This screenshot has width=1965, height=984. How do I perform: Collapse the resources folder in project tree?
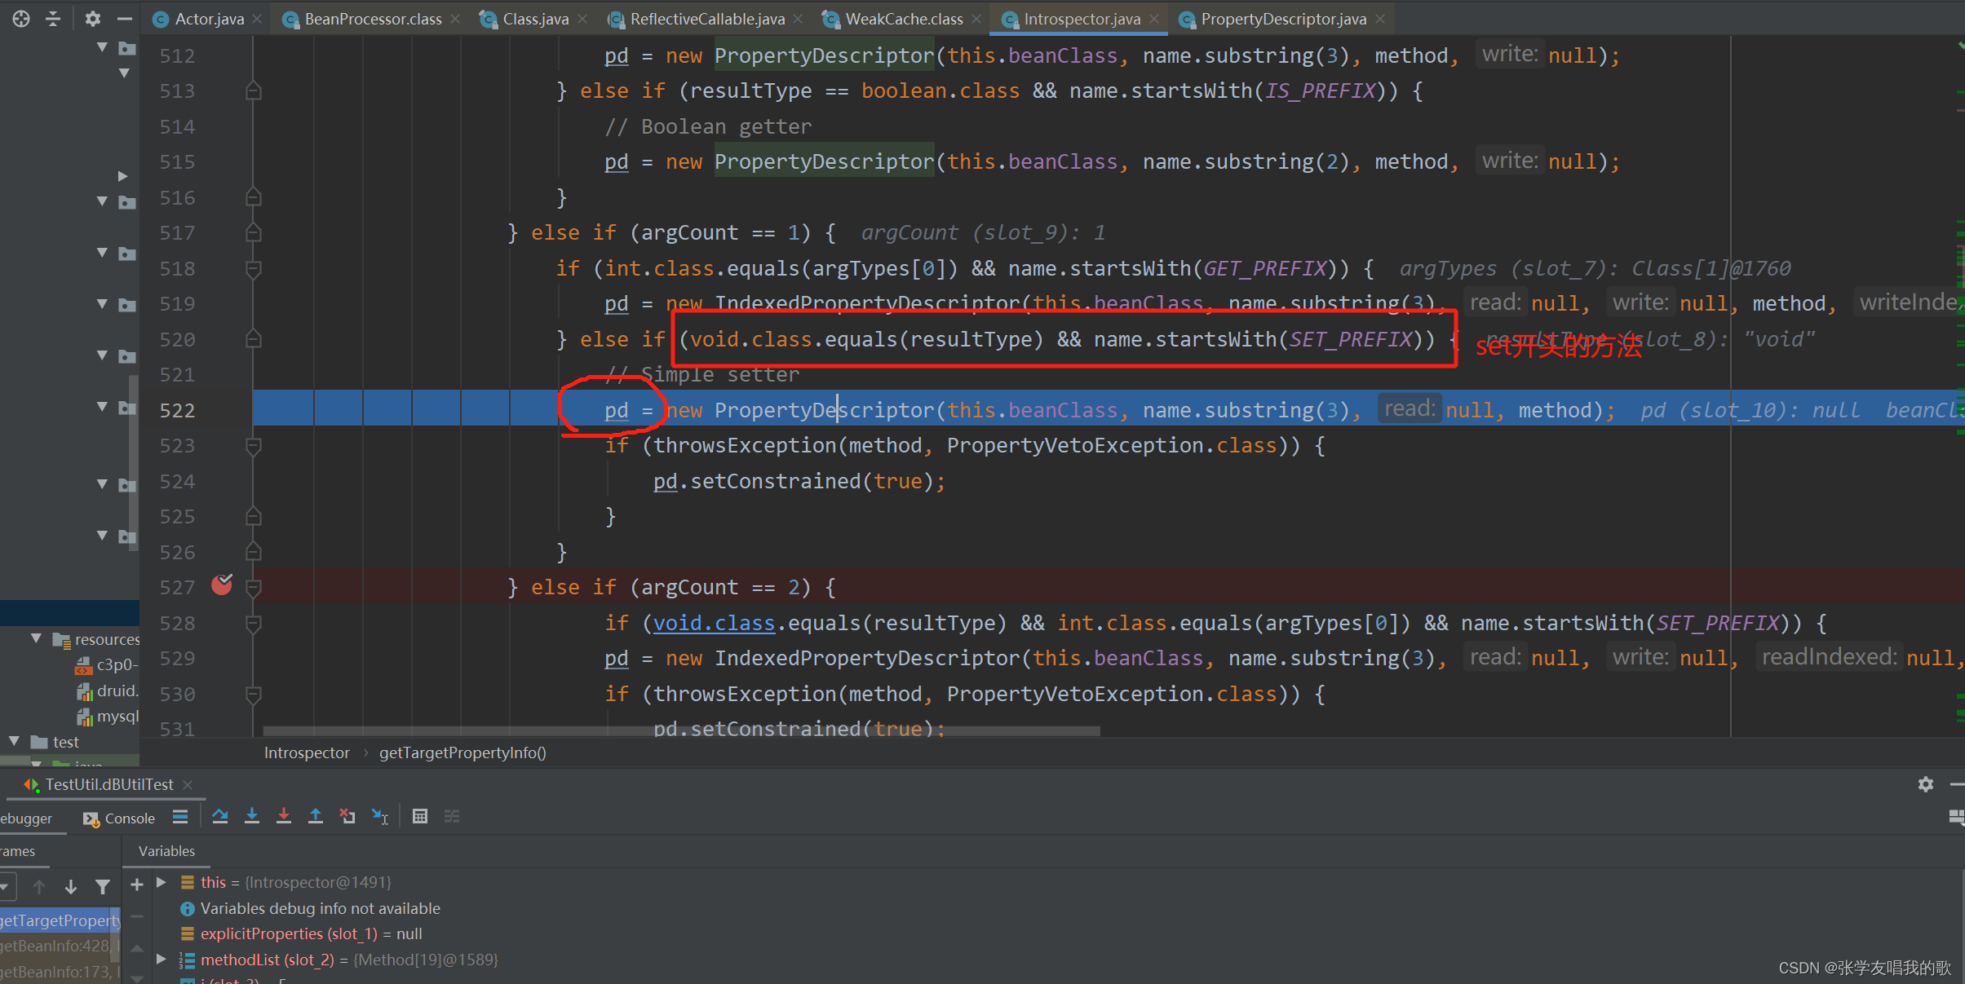[36, 638]
